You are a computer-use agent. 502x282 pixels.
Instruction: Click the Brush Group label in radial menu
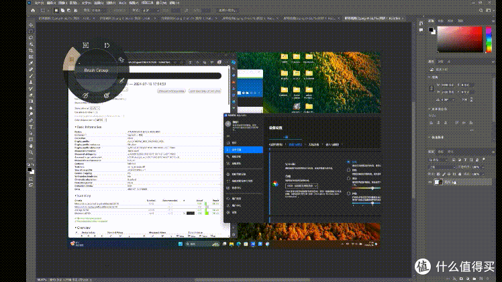(96, 70)
